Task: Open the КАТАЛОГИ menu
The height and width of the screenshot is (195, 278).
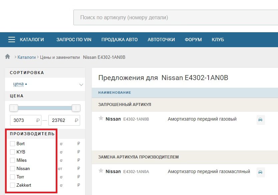Action: 32,40
